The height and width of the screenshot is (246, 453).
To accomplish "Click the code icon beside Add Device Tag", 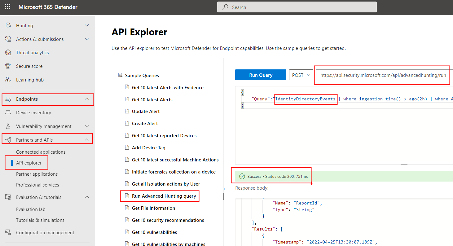I will tap(127, 147).
